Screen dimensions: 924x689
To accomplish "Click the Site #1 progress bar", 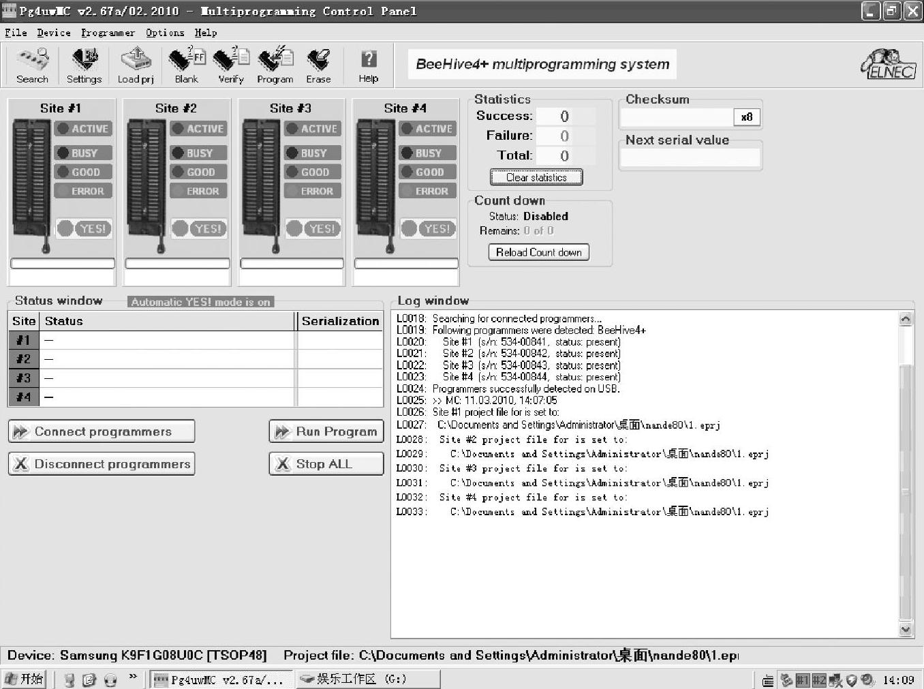I will pyautogui.click(x=63, y=264).
